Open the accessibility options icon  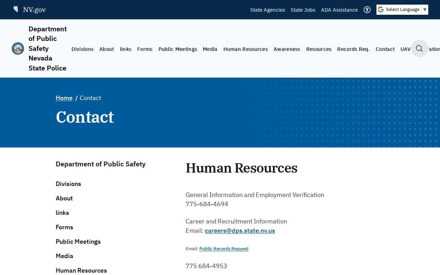point(367,10)
